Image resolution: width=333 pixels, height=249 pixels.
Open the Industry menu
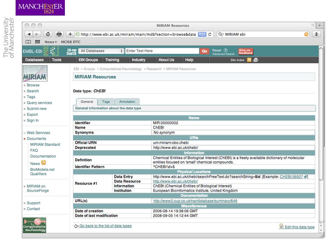pos(138,60)
